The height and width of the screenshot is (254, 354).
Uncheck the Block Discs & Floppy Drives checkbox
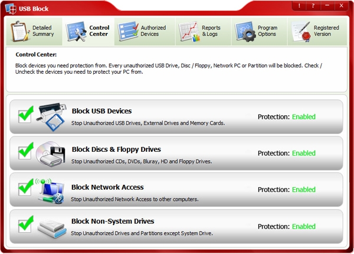click(25, 152)
